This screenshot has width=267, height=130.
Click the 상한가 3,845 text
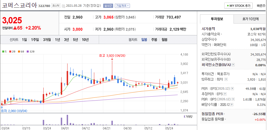[125, 17]
